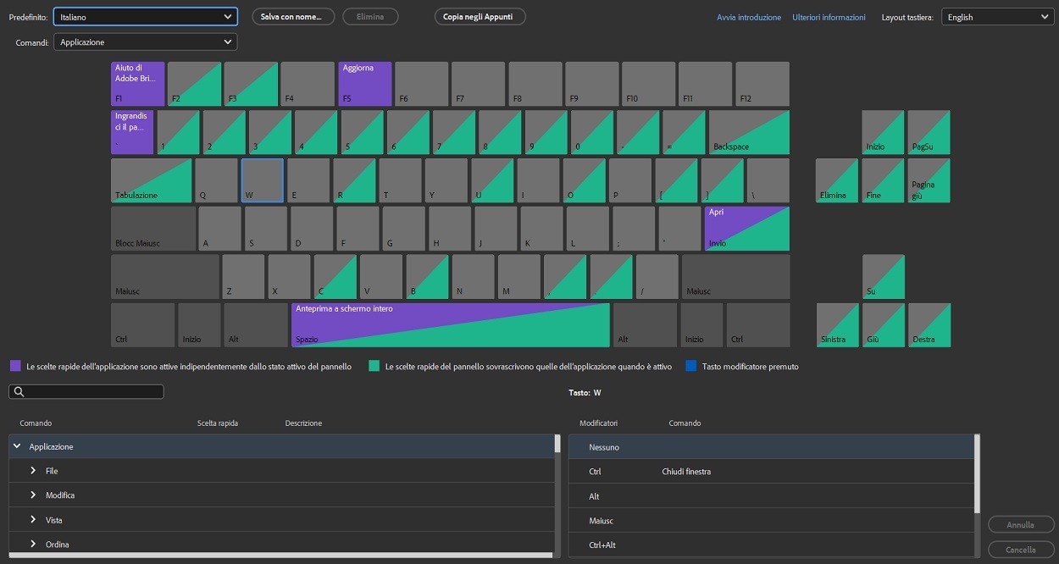This screenshot has height=564, width=1059.
Task: Click inside the search input field
Action: pyautogui.click(x=93, y=391)
